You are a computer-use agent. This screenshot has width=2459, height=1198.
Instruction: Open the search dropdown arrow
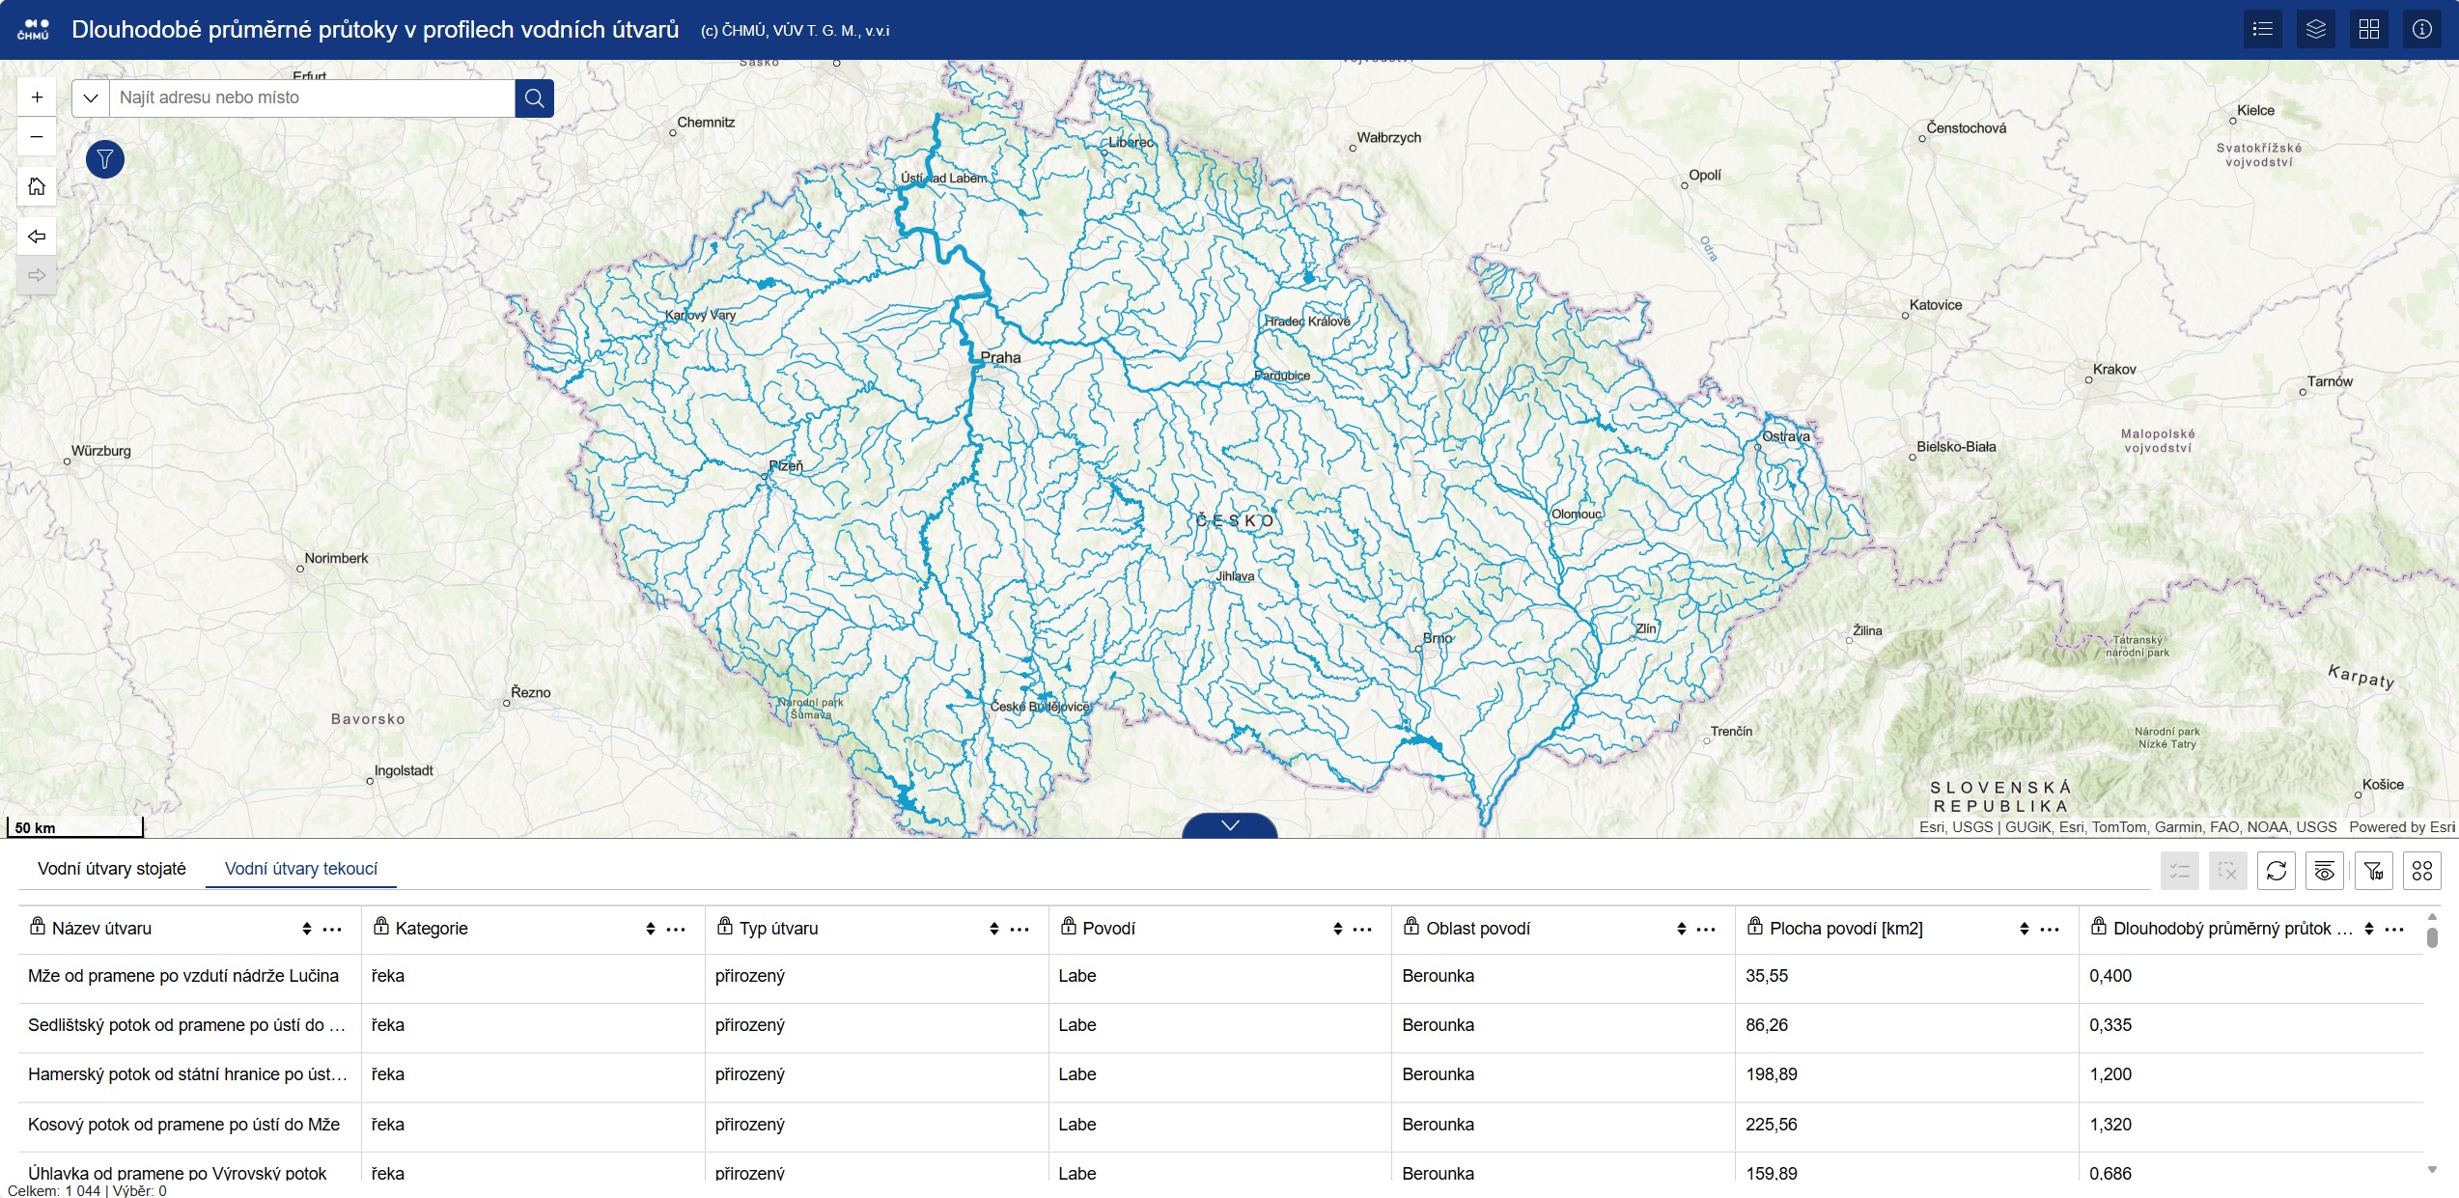pos(90,98)
